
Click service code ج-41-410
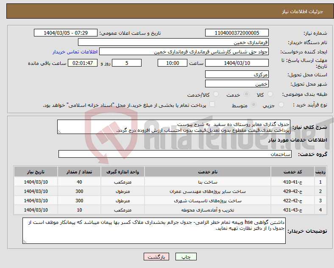pyautogui.click(x=293, y=182)
